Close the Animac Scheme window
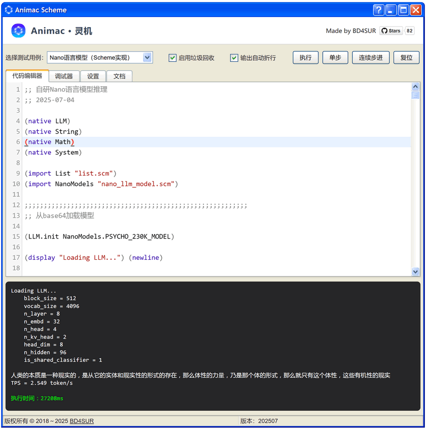The width and height of the screenshot is (426, 429). [416, 10]
